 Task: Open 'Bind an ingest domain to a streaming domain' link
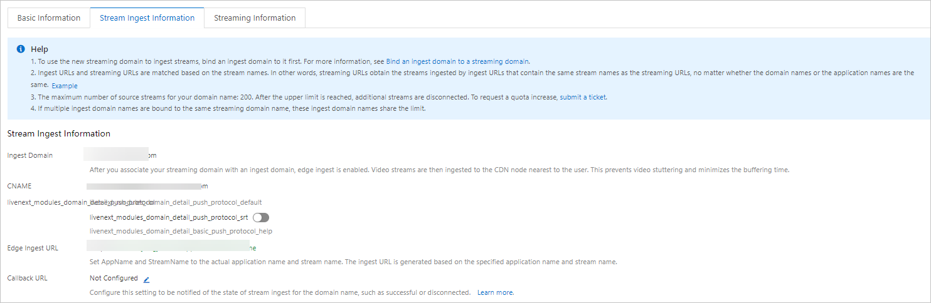pyautogui.click(x=457, y=61)
